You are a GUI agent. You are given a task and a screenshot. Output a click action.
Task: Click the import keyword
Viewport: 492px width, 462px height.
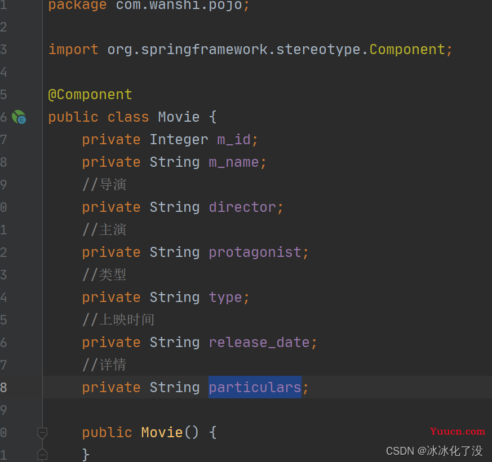click(73, 50)
